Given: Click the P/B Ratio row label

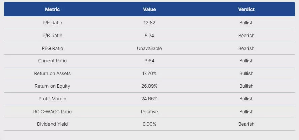Looking at the screenshot, I should (52, 36).
